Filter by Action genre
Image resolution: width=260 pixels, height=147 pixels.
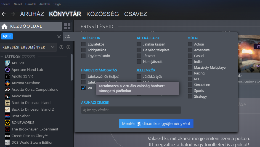coord(190,44)
